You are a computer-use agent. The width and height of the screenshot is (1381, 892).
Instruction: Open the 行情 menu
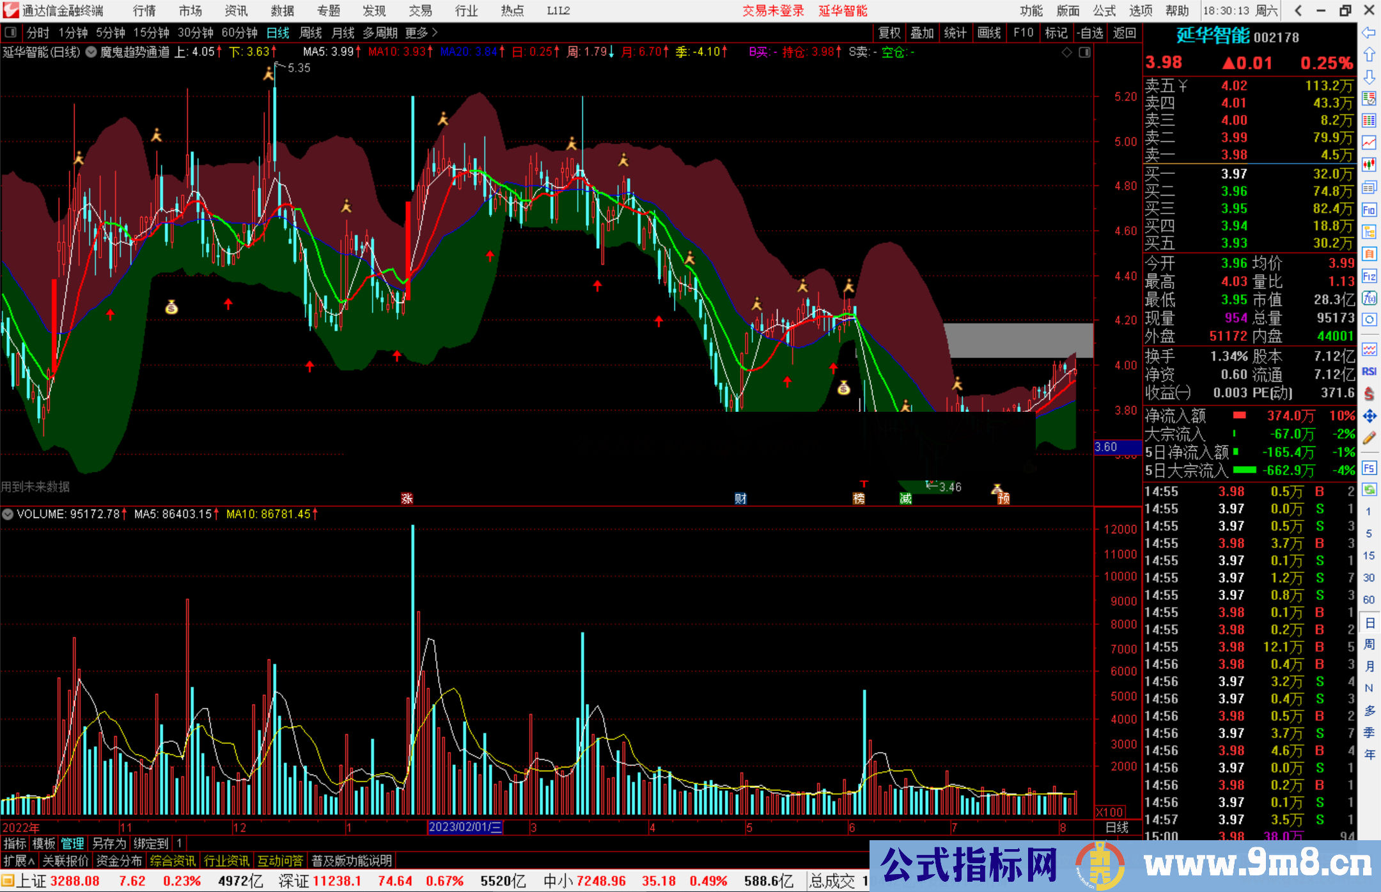(144, 11)
